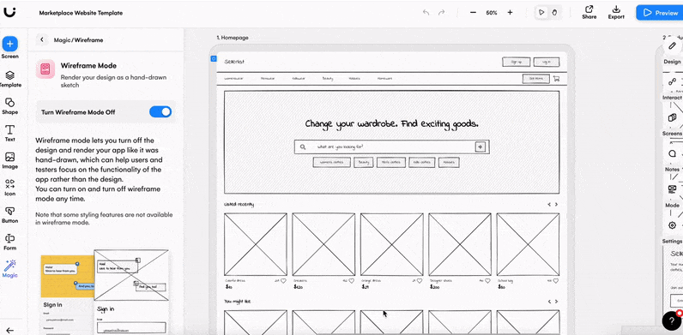The image size is (683, 335).
Task: Click the Export icon
Action: (616, 12)
